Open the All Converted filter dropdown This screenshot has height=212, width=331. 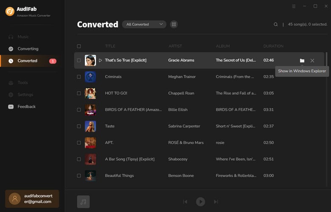click(144, 24)
